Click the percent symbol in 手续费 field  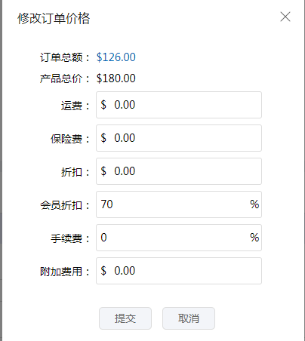tap(254, 238)
